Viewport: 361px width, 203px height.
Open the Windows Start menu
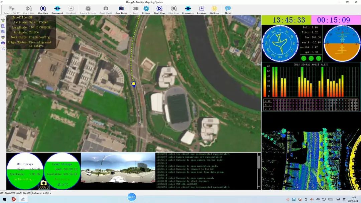pyautogui.click(x=4, y=199)
